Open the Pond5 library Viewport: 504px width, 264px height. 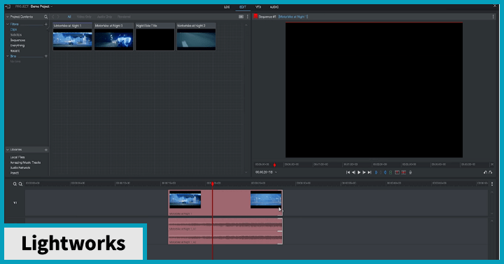tap(15, 173)
